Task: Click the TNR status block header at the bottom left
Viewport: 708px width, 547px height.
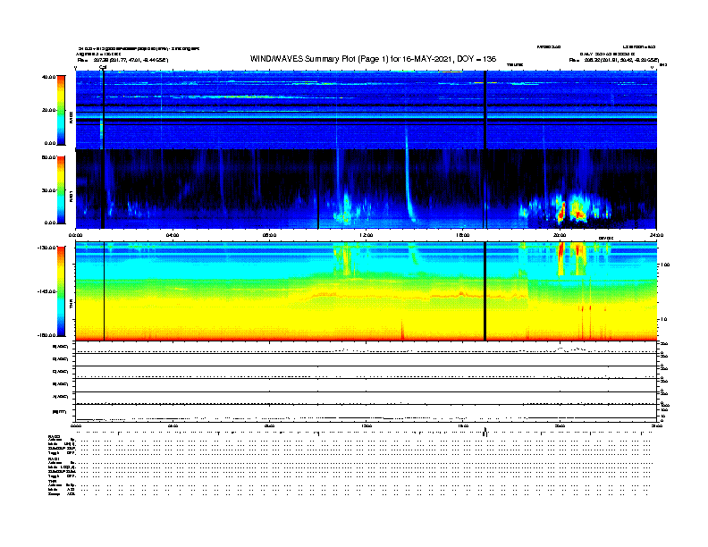Action: 52,481
